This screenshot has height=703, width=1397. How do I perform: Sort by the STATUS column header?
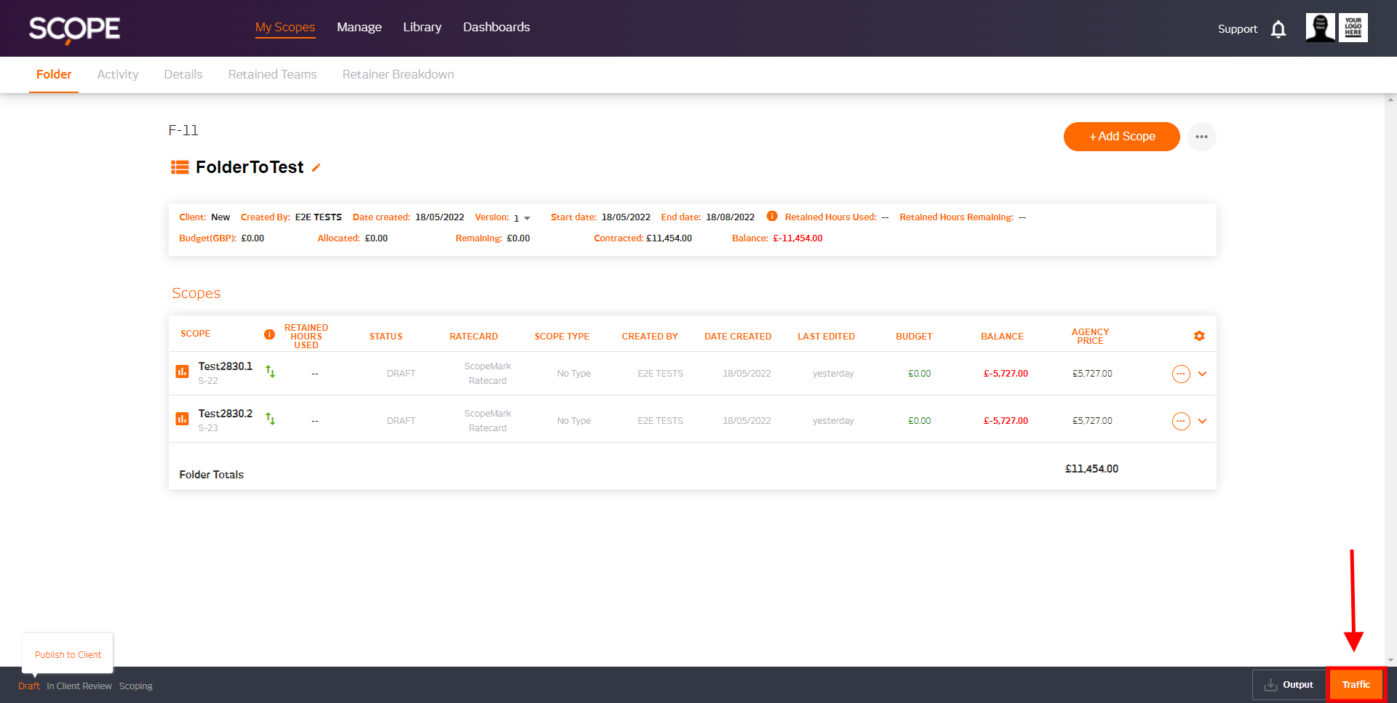386,337
